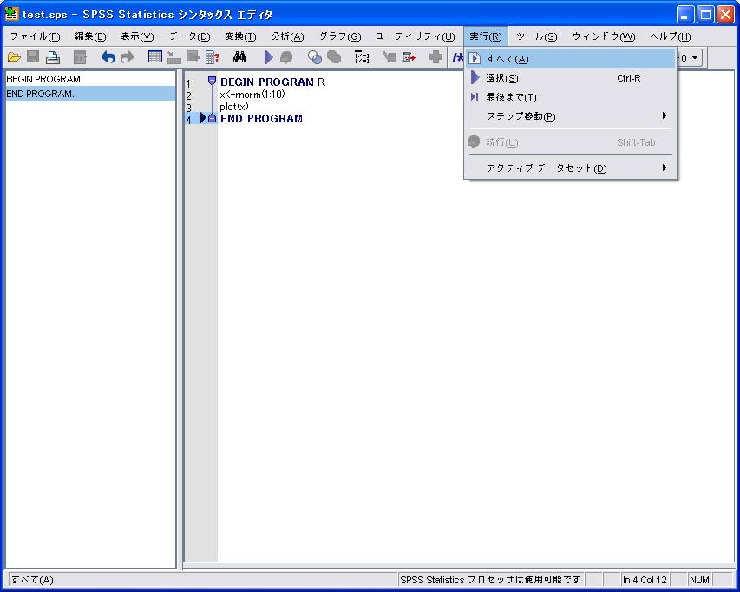
Task: Click the Print icon in toolbar
Action: [x=53, y=57]
